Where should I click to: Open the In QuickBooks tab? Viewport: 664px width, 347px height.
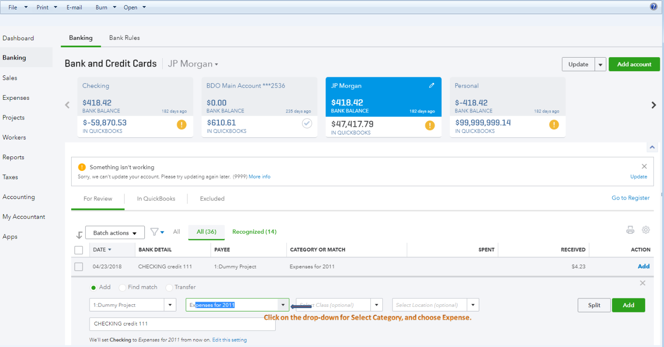[x=156, y=199]
